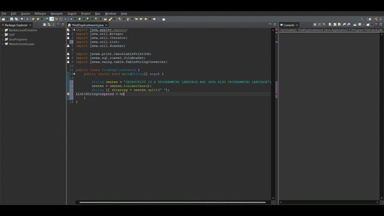
Task: Select the Console view tab
Action: pyautogui.click(x=289, y=25)
